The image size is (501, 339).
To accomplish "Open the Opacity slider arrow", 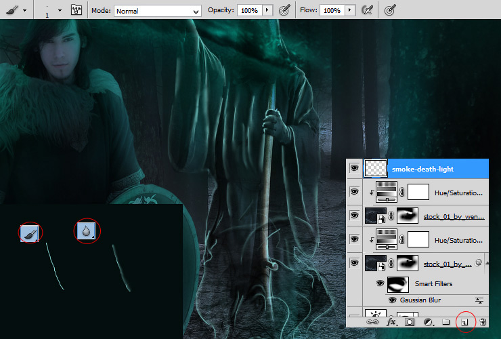I will [x=267, y=10].
